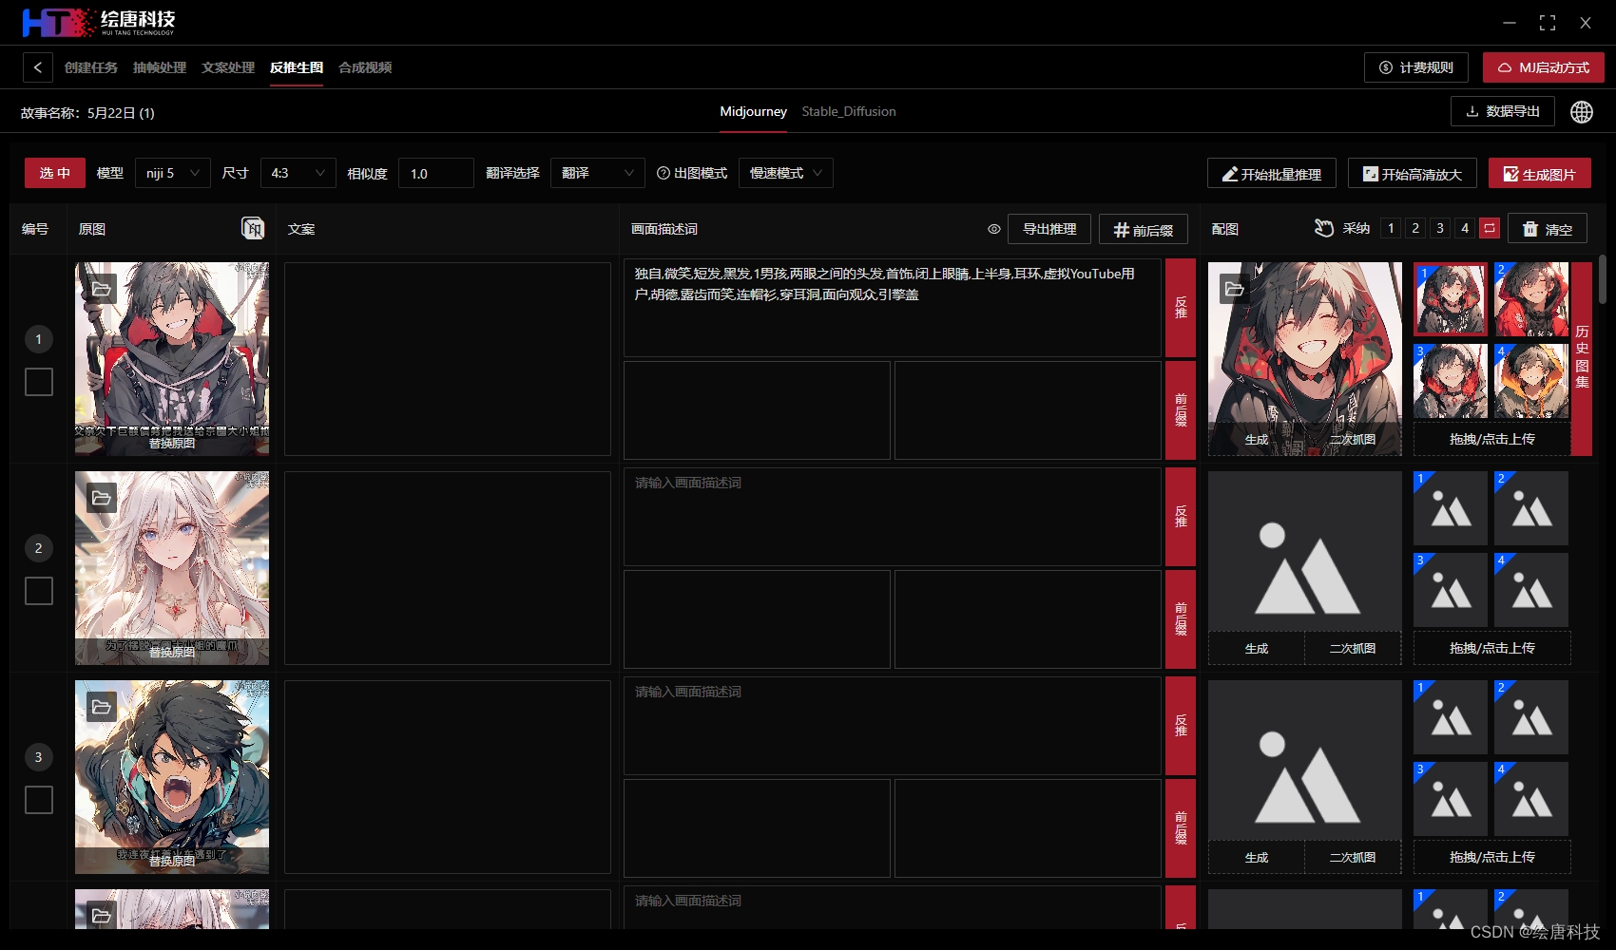Open the globe language icon
Screen dimensions: 1616x950
click(1582, 112)
